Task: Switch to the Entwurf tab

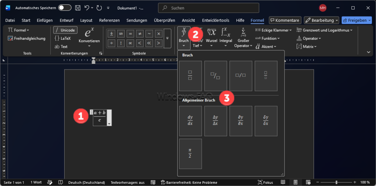Action: [x=66, y=20]
